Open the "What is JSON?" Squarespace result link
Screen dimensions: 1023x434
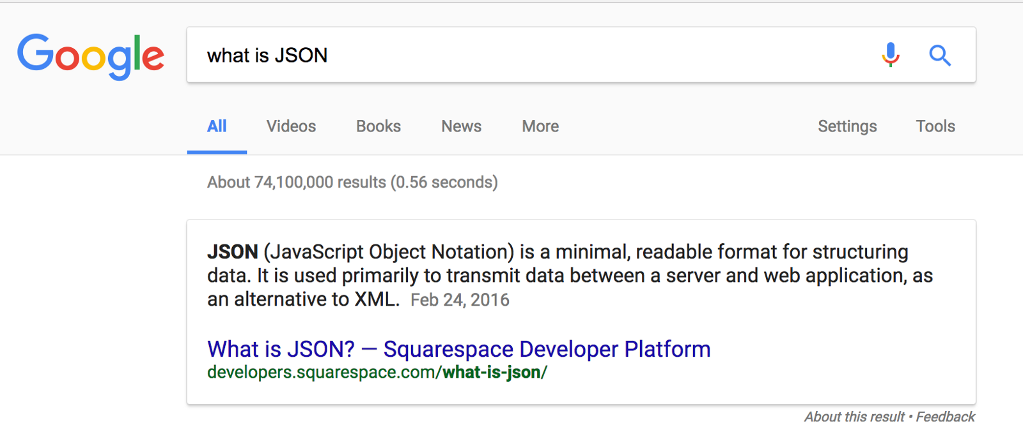pyautogui.click(x=458, y=349)
